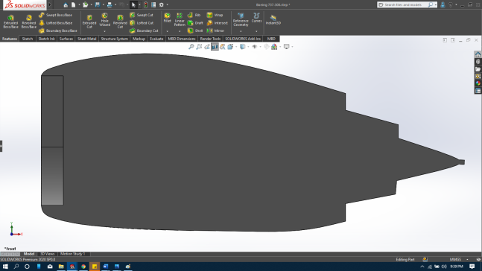Select the Extruded Boss/Base tool

pyautogui.click(x=10, y=21)
